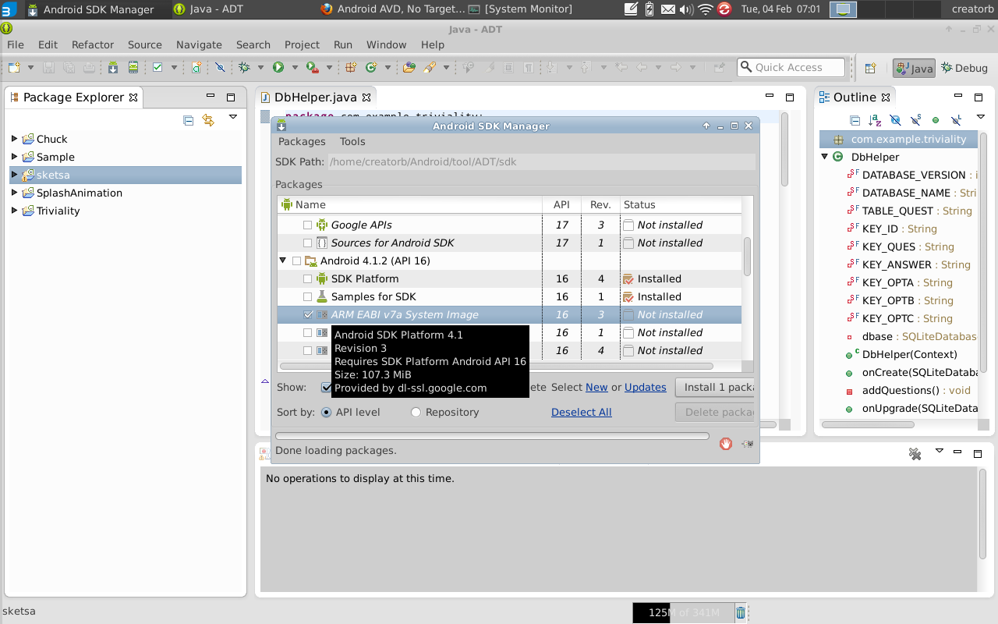Check the Android 4.1.2 (API 16) checkbox
This screenshot has height=624, width=998.
(296, 261)
